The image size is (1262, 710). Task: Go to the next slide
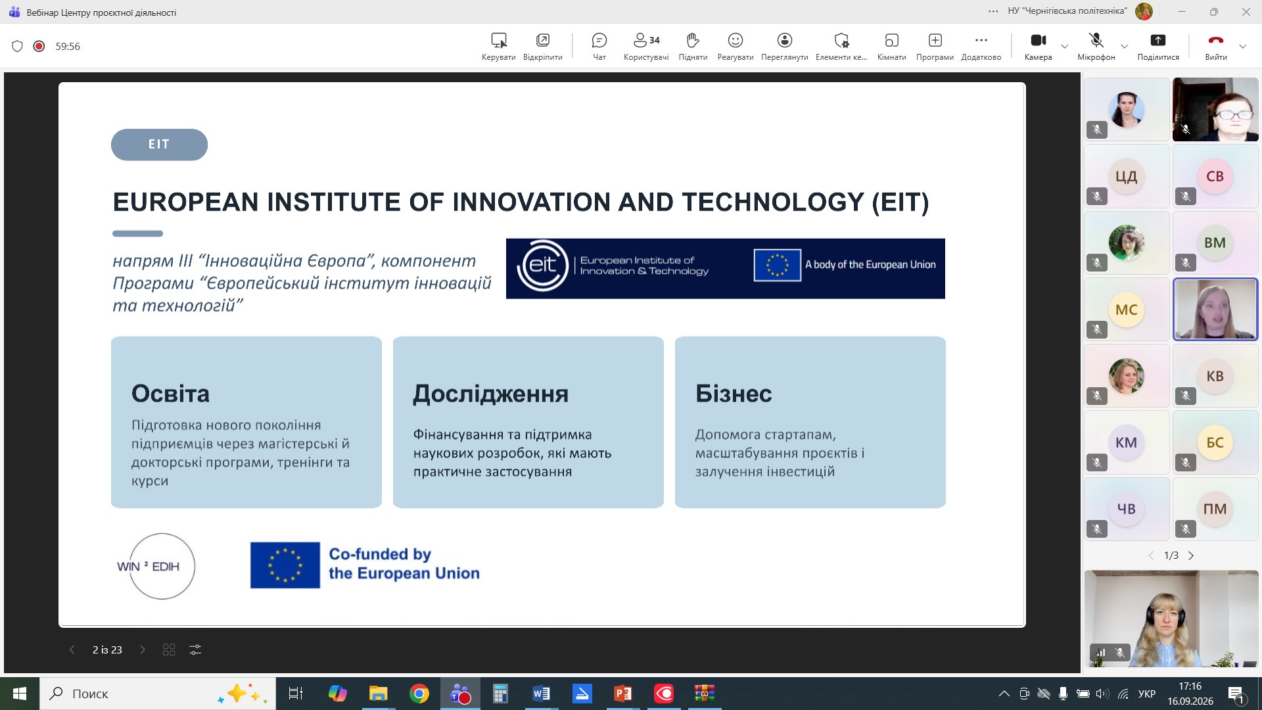[142, 650]
